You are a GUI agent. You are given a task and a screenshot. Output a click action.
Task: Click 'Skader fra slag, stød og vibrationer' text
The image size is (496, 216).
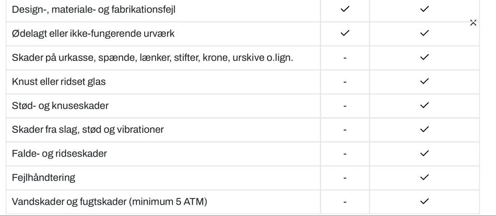tap(88, 129)
